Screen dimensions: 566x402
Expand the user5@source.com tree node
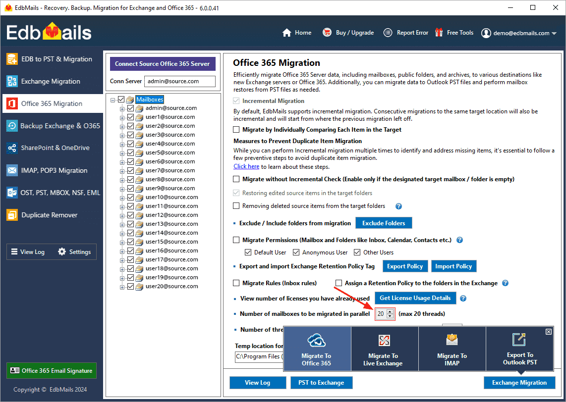(122, 153)
